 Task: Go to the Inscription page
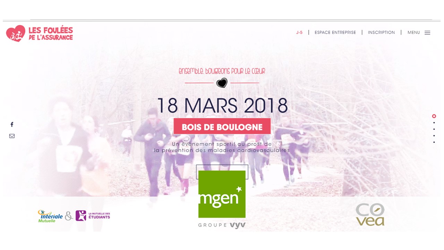coord(381,33)
